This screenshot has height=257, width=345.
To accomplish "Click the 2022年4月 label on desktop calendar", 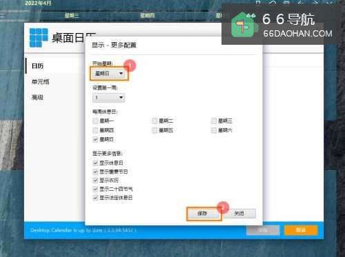I will (x=38, y=3).
